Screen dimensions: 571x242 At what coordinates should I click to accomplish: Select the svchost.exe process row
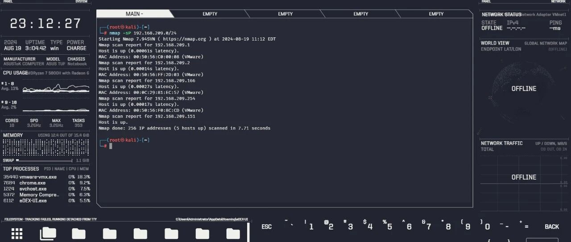(x=46, y=189)
